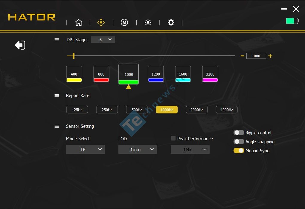305x209 pixels.
Task: Set report rate to 500Hz
Action: click(x=137, y=110)
